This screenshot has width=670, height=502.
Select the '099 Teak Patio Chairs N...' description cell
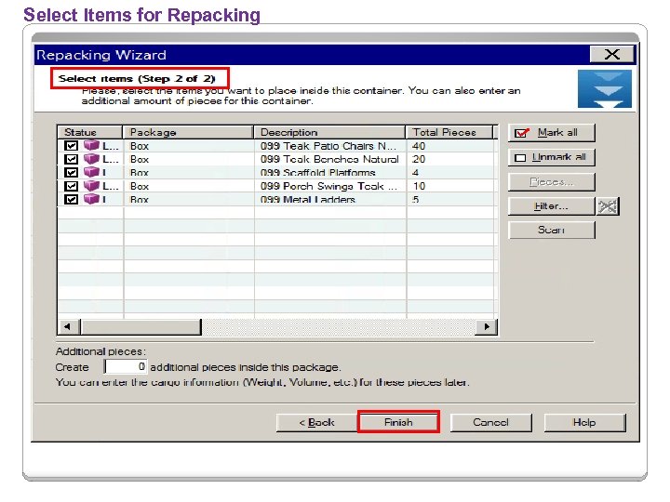coord(328,146)
